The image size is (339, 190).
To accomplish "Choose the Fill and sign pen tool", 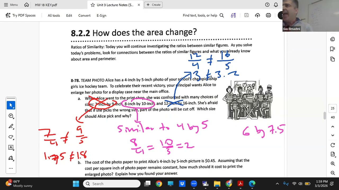I will [x=11, y=158].
